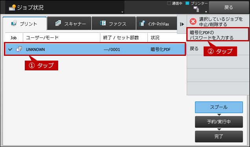The width and height of the screenshot is (250, 147).
Task: Click the phone icon on ファクス tab
Action: pyautogui.click(x=103, y=23)
